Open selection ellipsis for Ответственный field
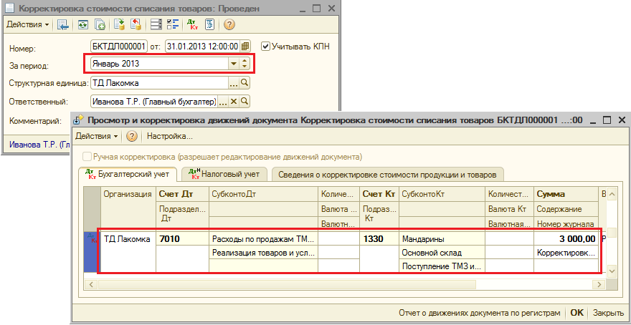 coord(223,102)
